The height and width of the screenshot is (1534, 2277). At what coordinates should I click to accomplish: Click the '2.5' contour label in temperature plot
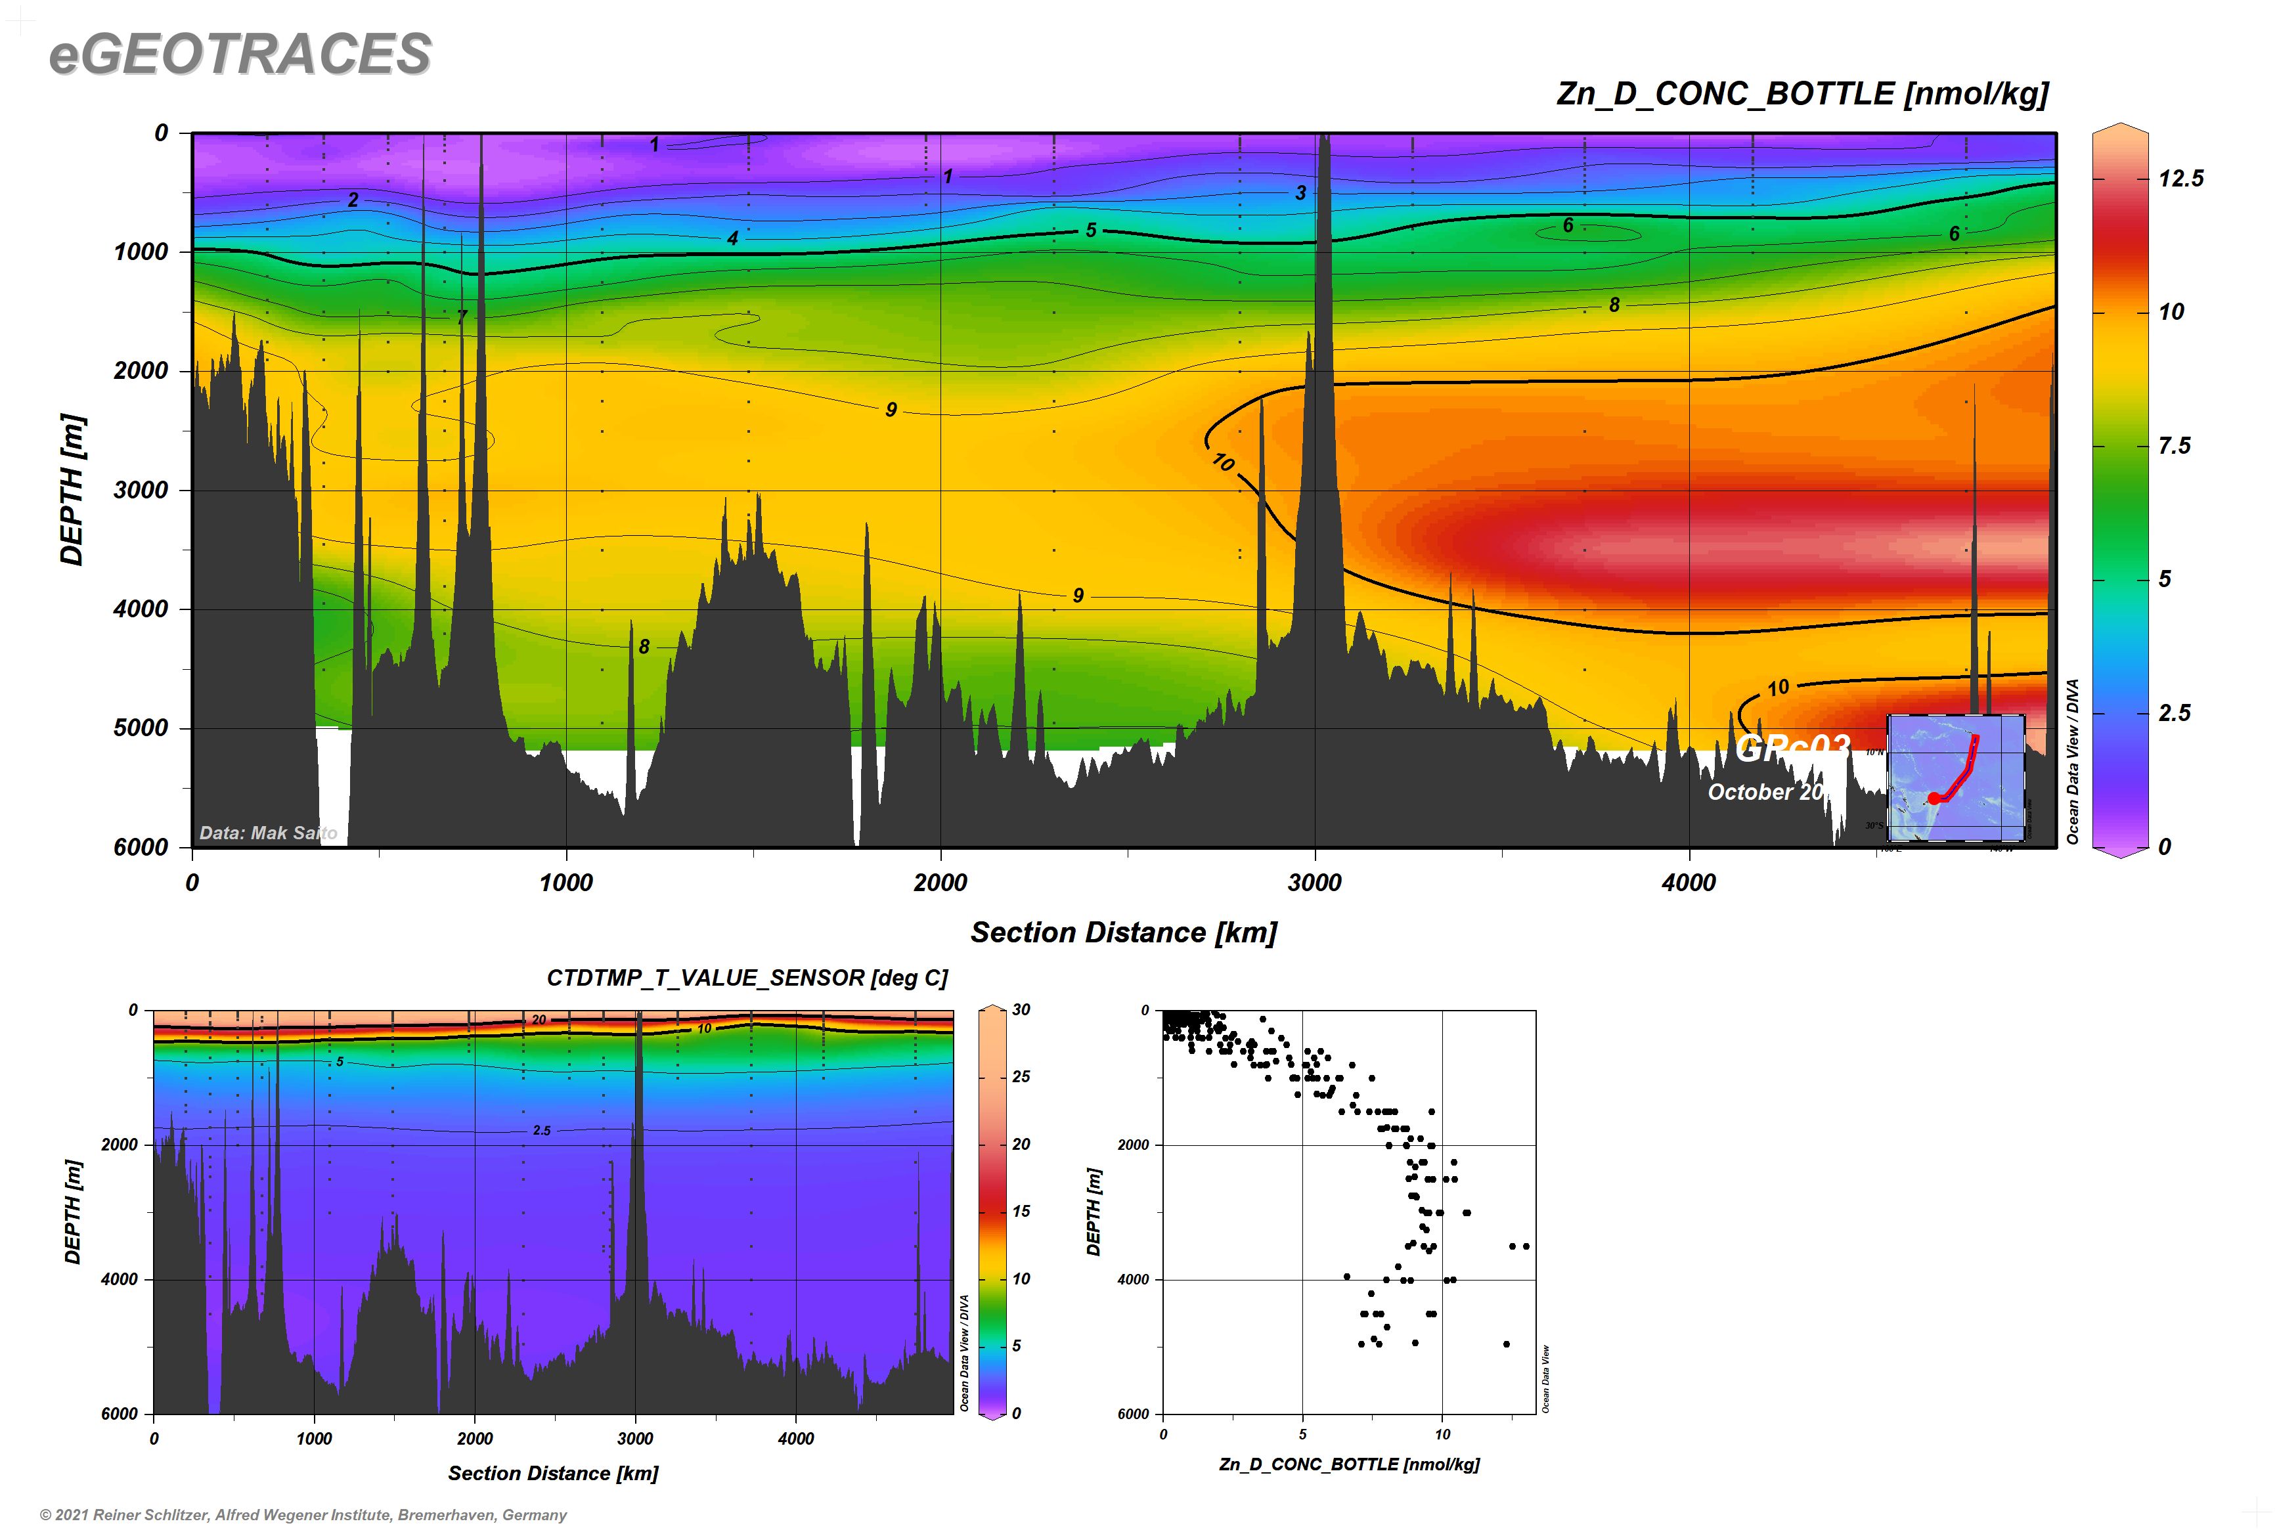[x=541, y=1130]
